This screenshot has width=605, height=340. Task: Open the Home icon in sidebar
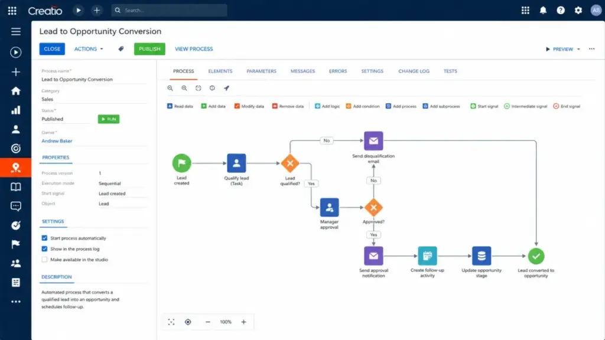(16, 91)
